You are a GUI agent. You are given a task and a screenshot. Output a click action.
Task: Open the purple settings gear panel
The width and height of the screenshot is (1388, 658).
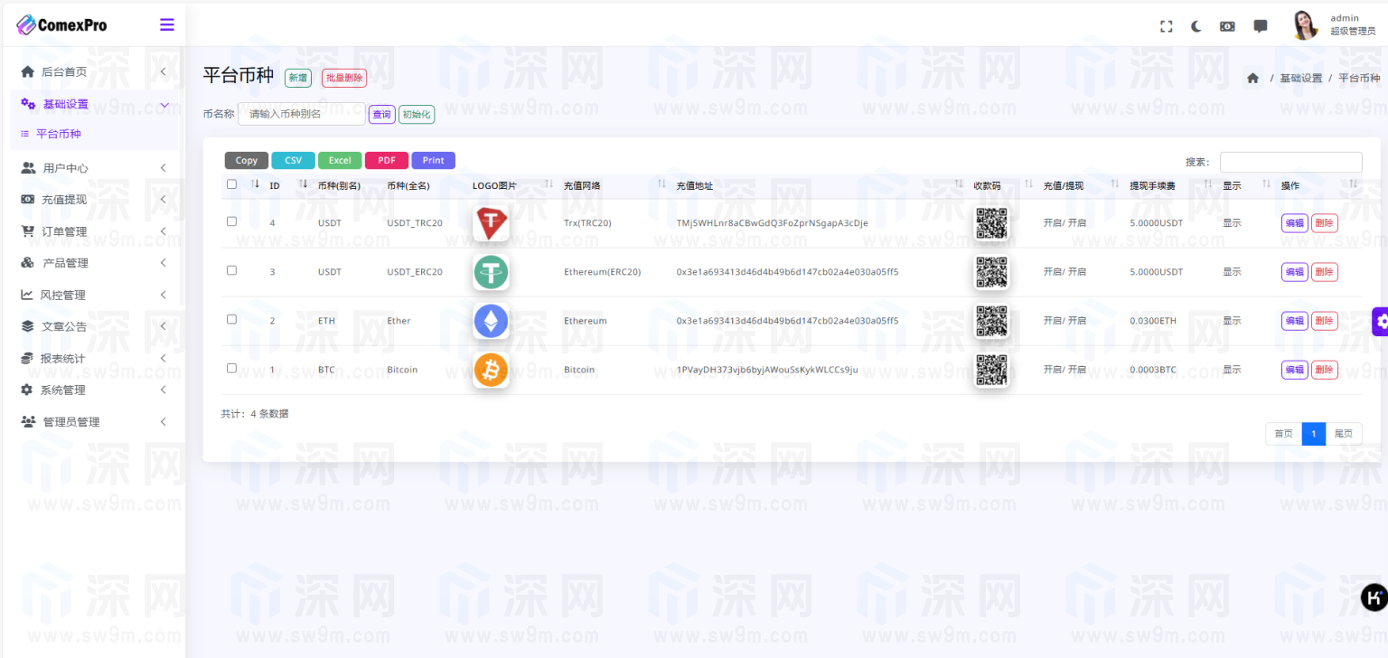tap(1380, 321)
